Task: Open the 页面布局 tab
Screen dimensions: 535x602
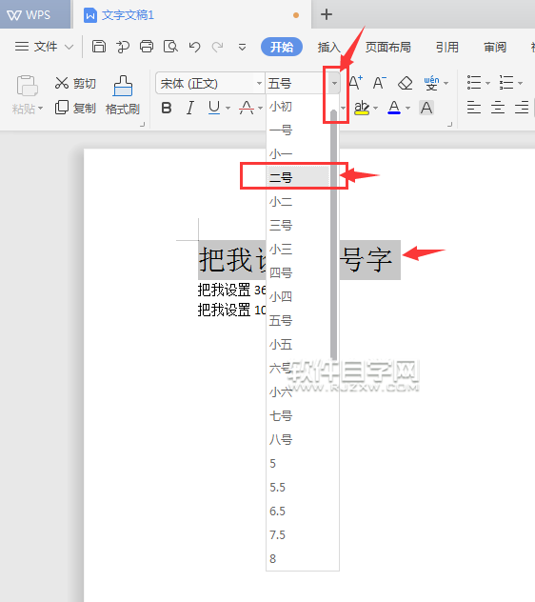Action: click(x=387, y=47)
